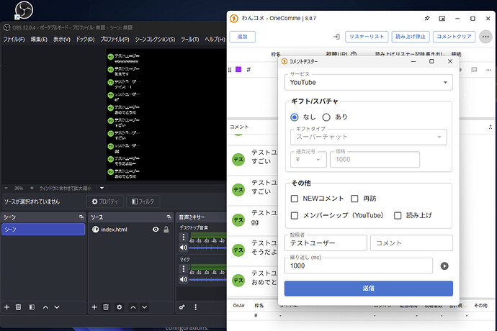Viewport: 497px width, 331px height.
Task: Open the OneComme three-dot more menu
Action: 486,36
